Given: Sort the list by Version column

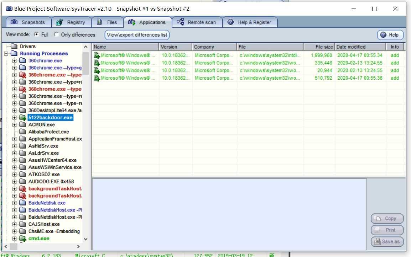Looking at the screenshot, I should pos(175,47).
